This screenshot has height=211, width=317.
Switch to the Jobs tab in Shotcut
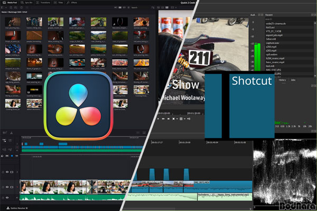[293, 80]
